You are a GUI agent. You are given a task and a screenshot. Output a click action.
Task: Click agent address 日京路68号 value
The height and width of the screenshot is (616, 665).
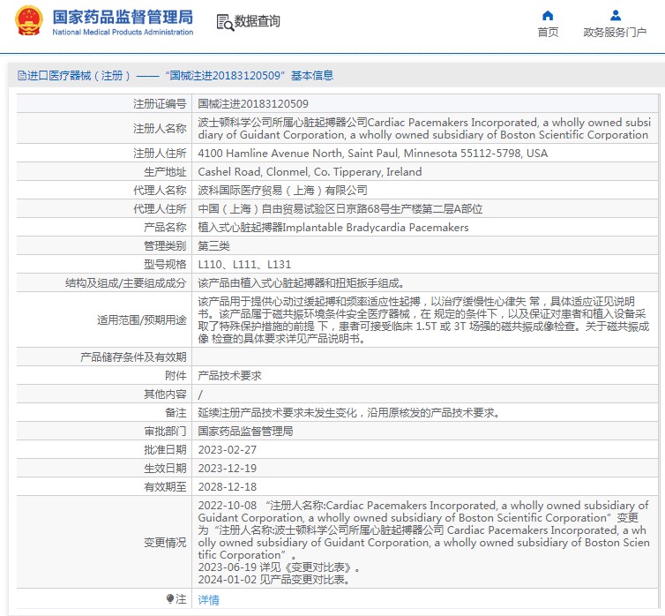pos(340,209)
